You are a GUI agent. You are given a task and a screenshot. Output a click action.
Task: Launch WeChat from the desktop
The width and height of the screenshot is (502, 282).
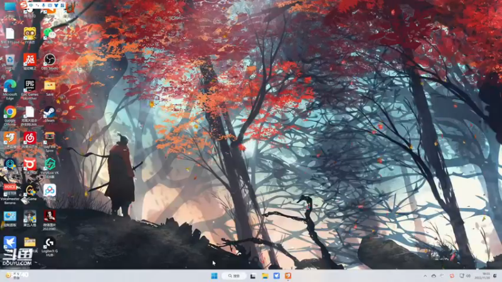click(50, 35)
